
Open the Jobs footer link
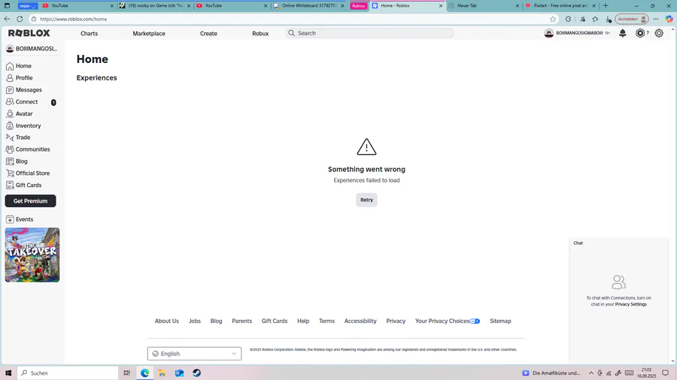(195, 321)
